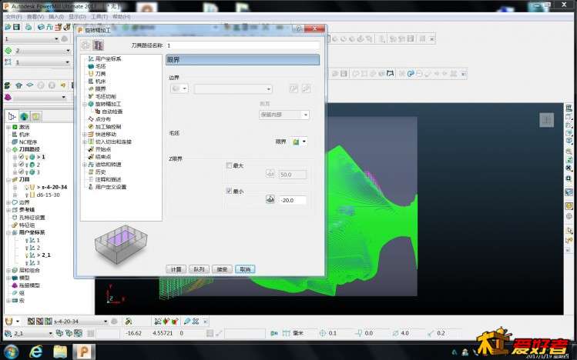
Task: Click the toolpath strategy icon beside 刀具路径名称
Action: [98, 45]
